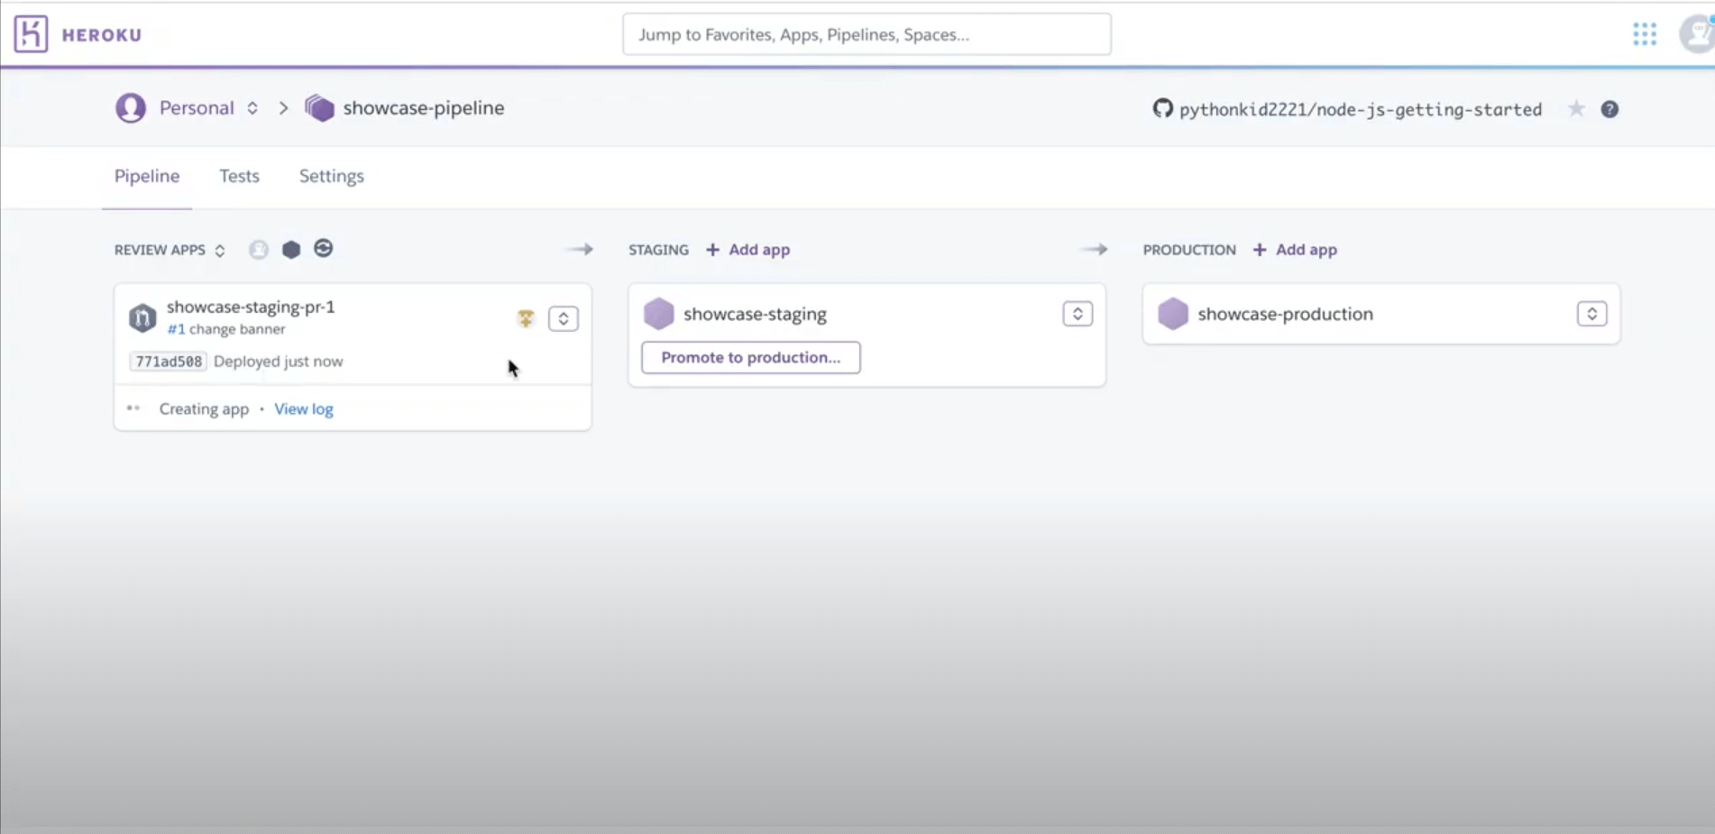Click the avatar filter icon beside REVIEW APPS
Viewport: 1715px width, 834px height.
pyautogui.click(x=258, y=249)
